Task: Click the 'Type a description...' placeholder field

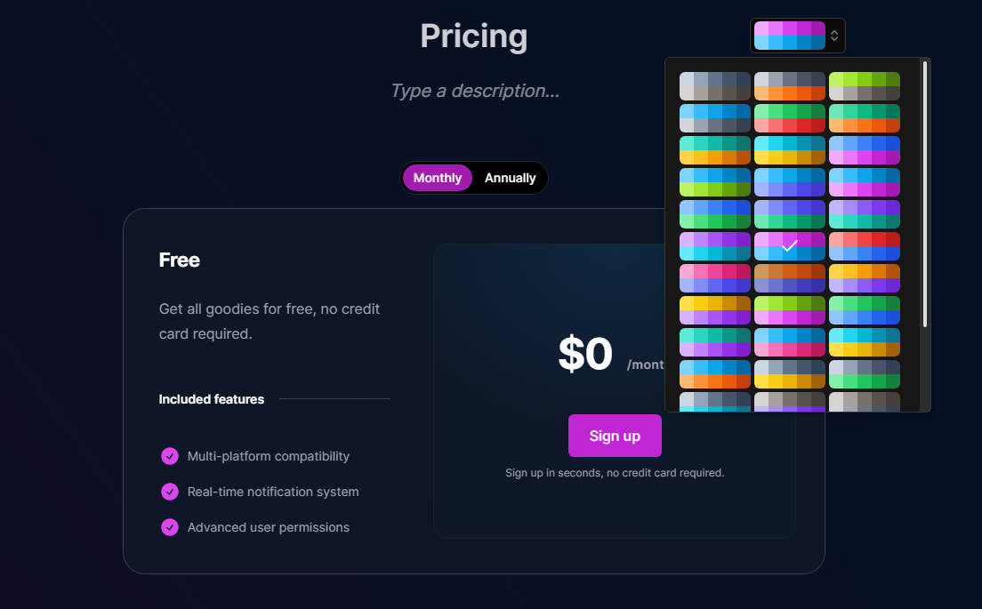Action: 474,90
